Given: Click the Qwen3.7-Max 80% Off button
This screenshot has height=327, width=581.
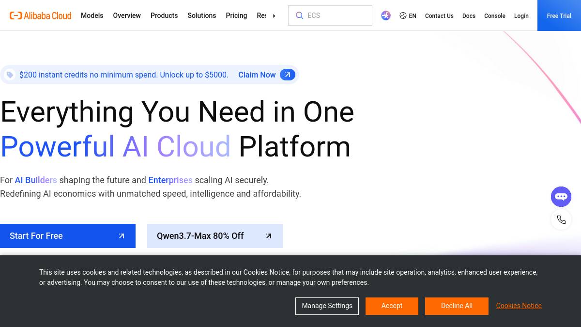Looking at the screenshot, I should click(215, 236).
